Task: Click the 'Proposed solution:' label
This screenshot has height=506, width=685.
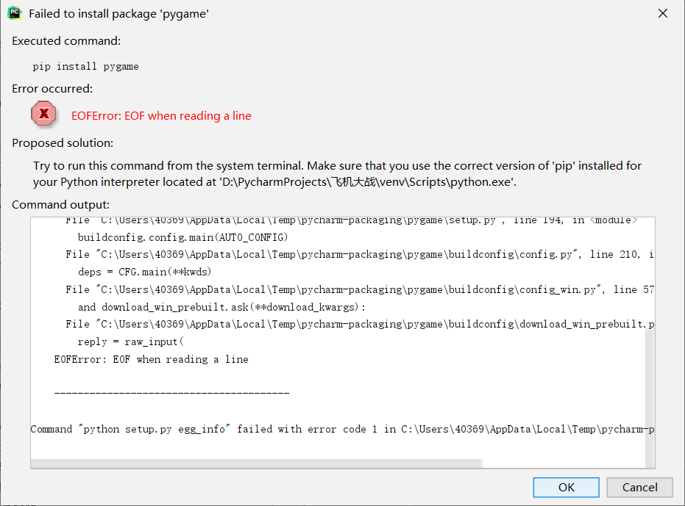Action: [63, 143]
